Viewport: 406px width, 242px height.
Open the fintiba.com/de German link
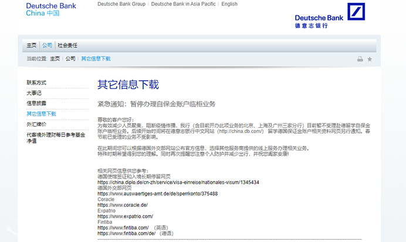(x=126, y=233)
